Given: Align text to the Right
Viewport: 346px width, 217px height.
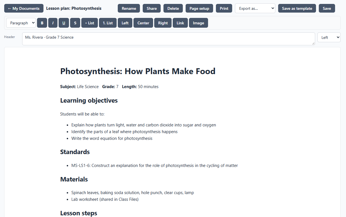Looking at the screenshot, I should (x=163, y=23).
